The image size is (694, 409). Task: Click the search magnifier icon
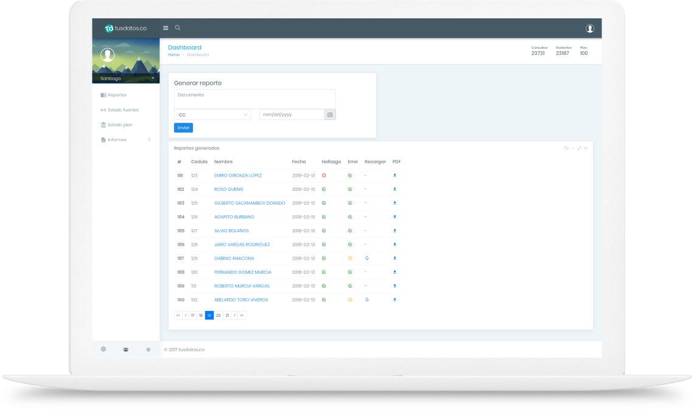(x=178, y=27)
